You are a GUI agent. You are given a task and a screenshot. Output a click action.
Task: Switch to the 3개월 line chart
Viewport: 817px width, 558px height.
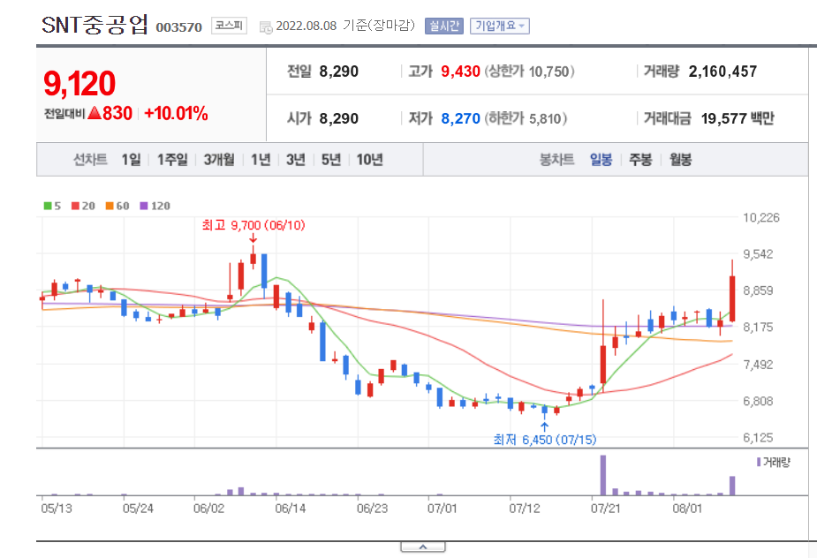[219, 160]
